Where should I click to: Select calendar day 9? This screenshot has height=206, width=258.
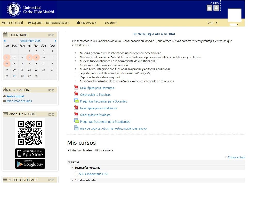click(36, 57)
